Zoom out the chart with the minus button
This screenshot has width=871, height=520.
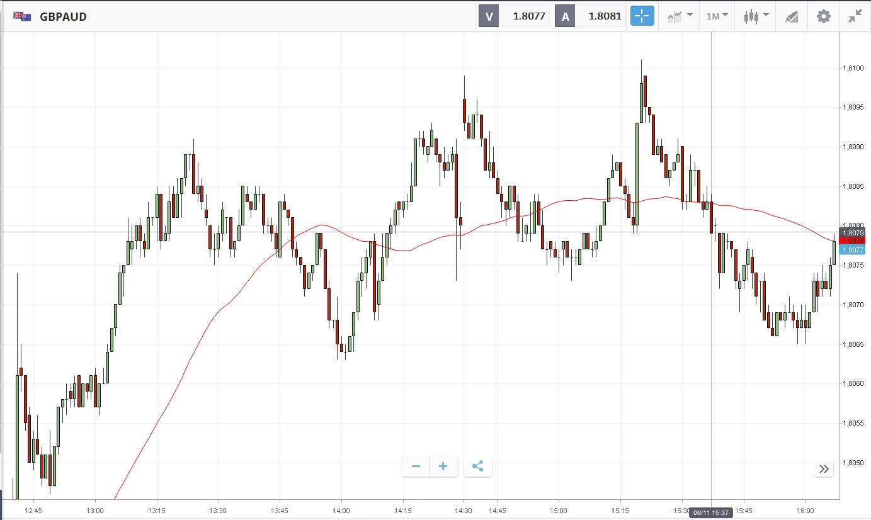click(416, 466)
